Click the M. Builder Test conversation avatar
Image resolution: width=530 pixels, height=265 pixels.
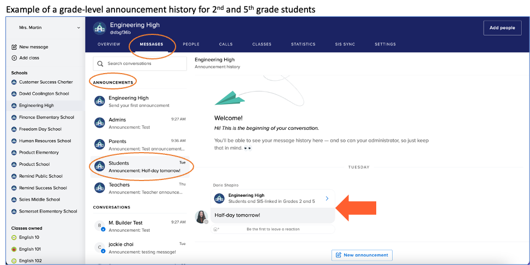[100, 226]
